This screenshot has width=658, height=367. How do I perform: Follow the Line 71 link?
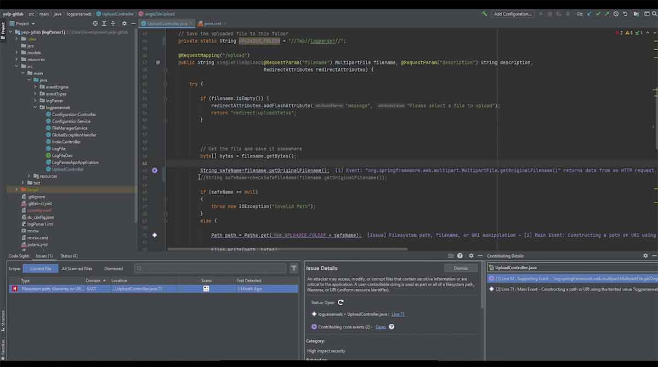398,314
